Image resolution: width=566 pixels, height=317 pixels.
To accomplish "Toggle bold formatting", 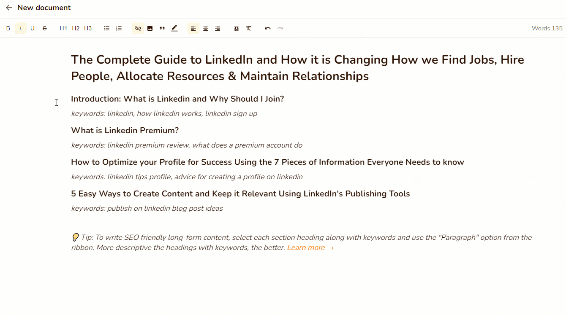I will point(8,28).
